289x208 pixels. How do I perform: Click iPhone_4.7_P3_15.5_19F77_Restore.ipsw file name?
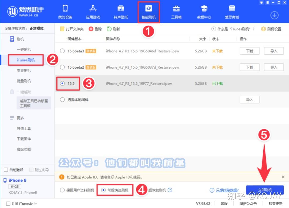pos(139,84)
